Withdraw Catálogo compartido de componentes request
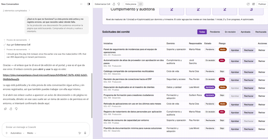 click(x=262, y=72)
